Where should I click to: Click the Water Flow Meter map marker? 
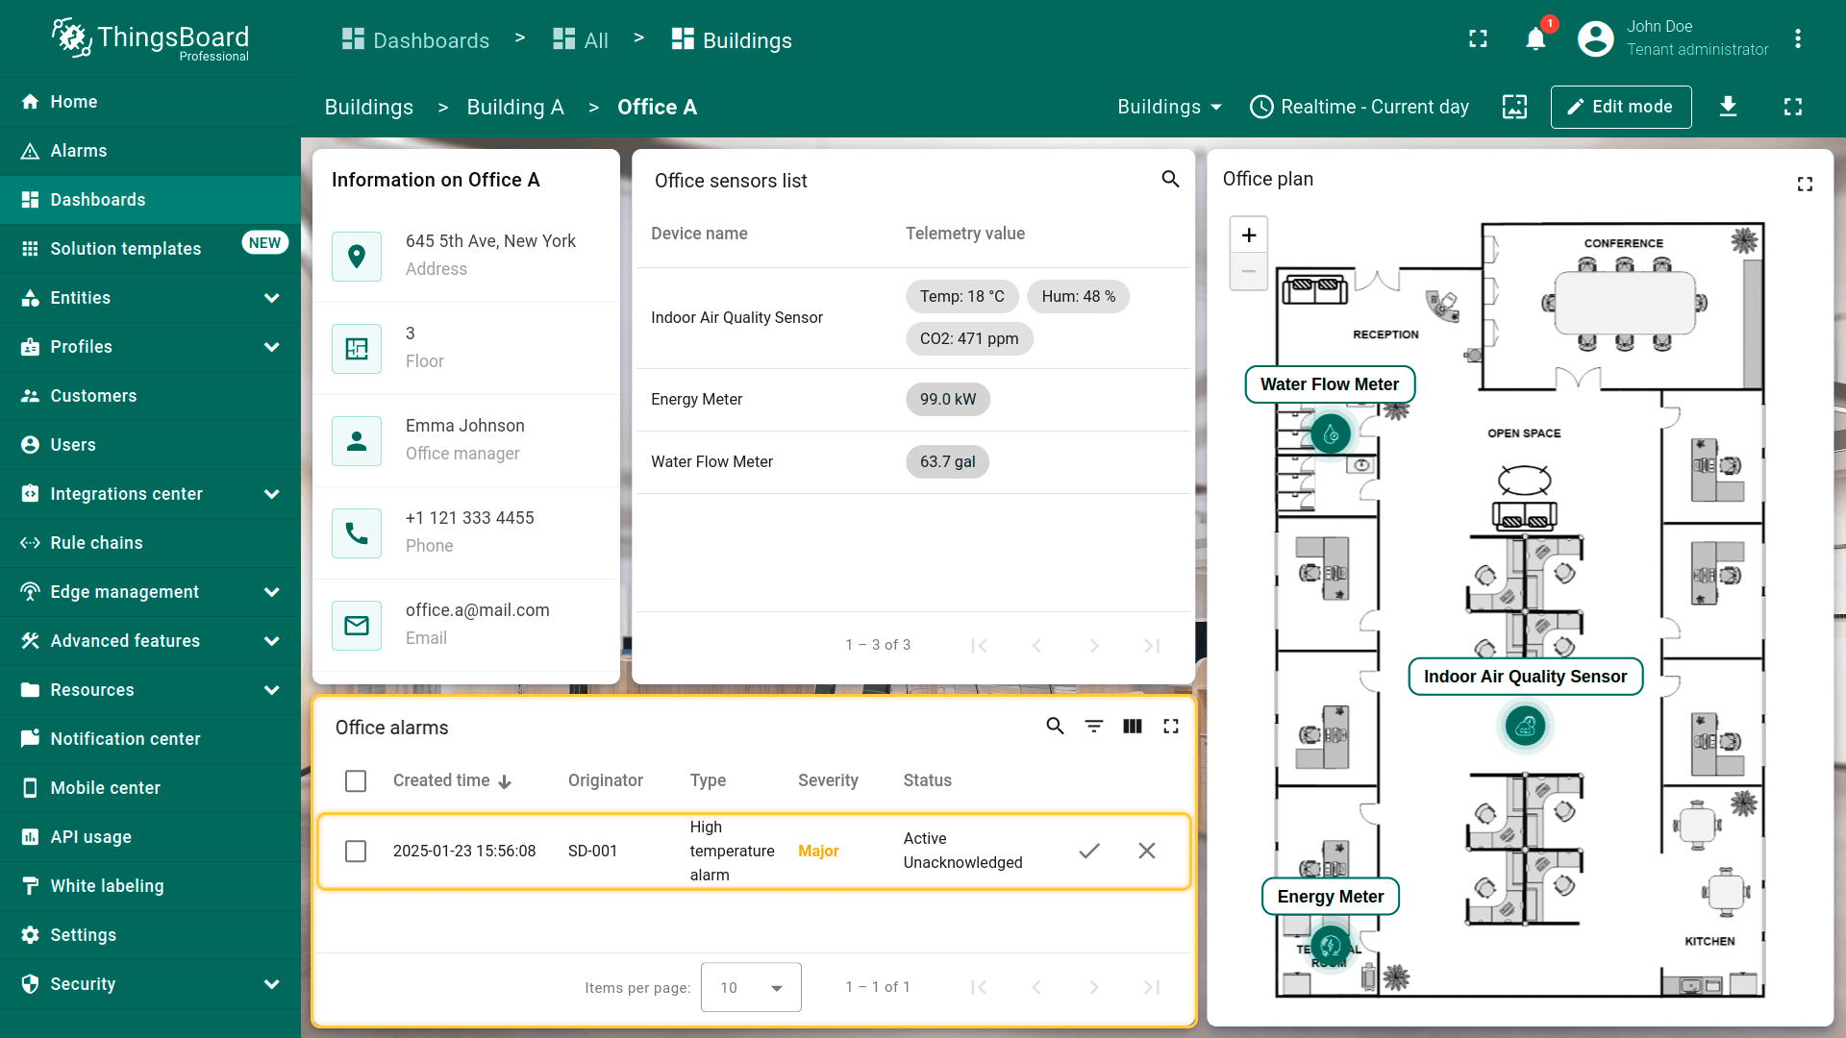point(1331,434)
